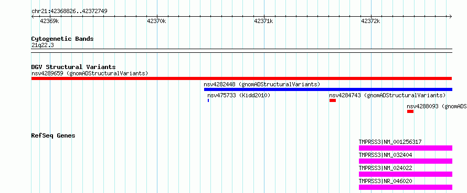Click the TMPRSS3|NR_046020 gene label

pos(386,181)
